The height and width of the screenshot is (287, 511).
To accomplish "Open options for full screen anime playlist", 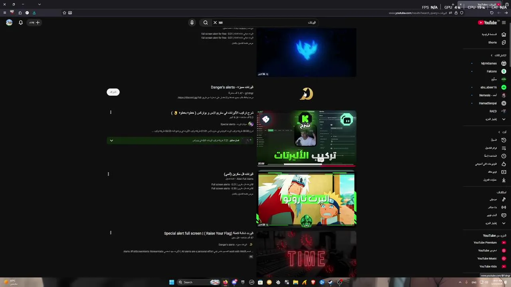I will pyautogui.click(x=108, y=174).
